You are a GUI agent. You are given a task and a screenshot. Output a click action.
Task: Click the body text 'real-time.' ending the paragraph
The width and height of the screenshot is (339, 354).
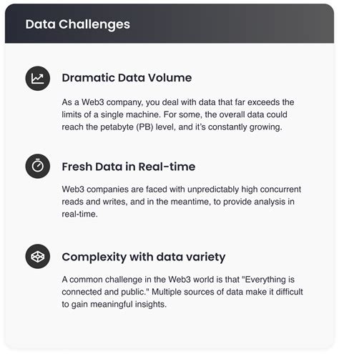coord(80,214)
